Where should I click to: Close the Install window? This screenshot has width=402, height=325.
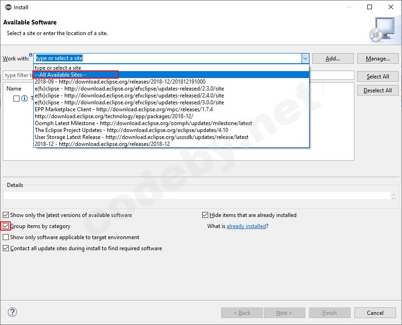tap(391, 7)
